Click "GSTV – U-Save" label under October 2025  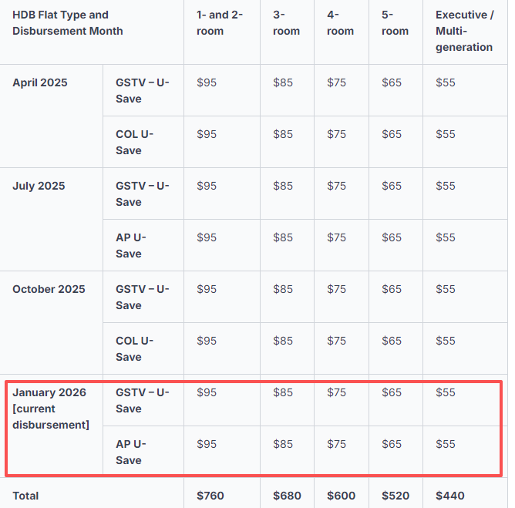click(x=142, y=297)
